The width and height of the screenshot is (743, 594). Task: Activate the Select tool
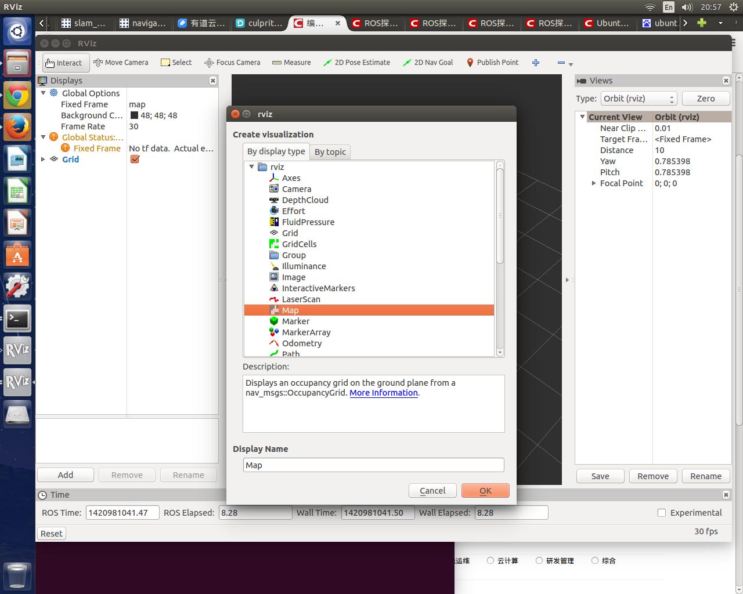click(x=176, y=63)
